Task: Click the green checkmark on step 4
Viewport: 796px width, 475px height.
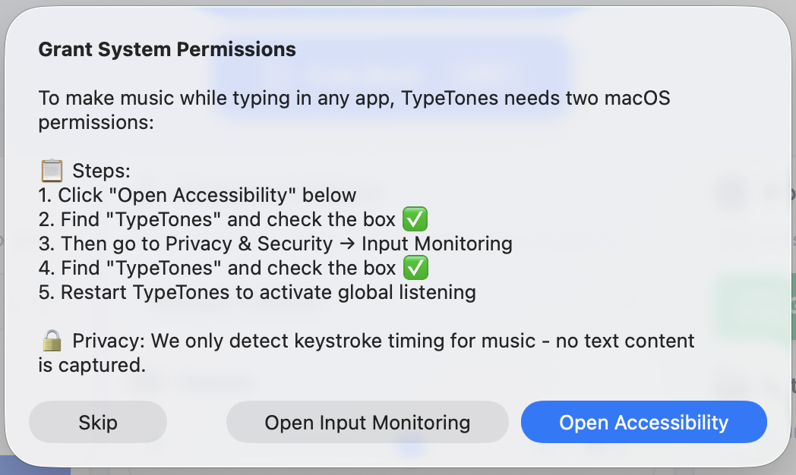Action: pos(415,267)
